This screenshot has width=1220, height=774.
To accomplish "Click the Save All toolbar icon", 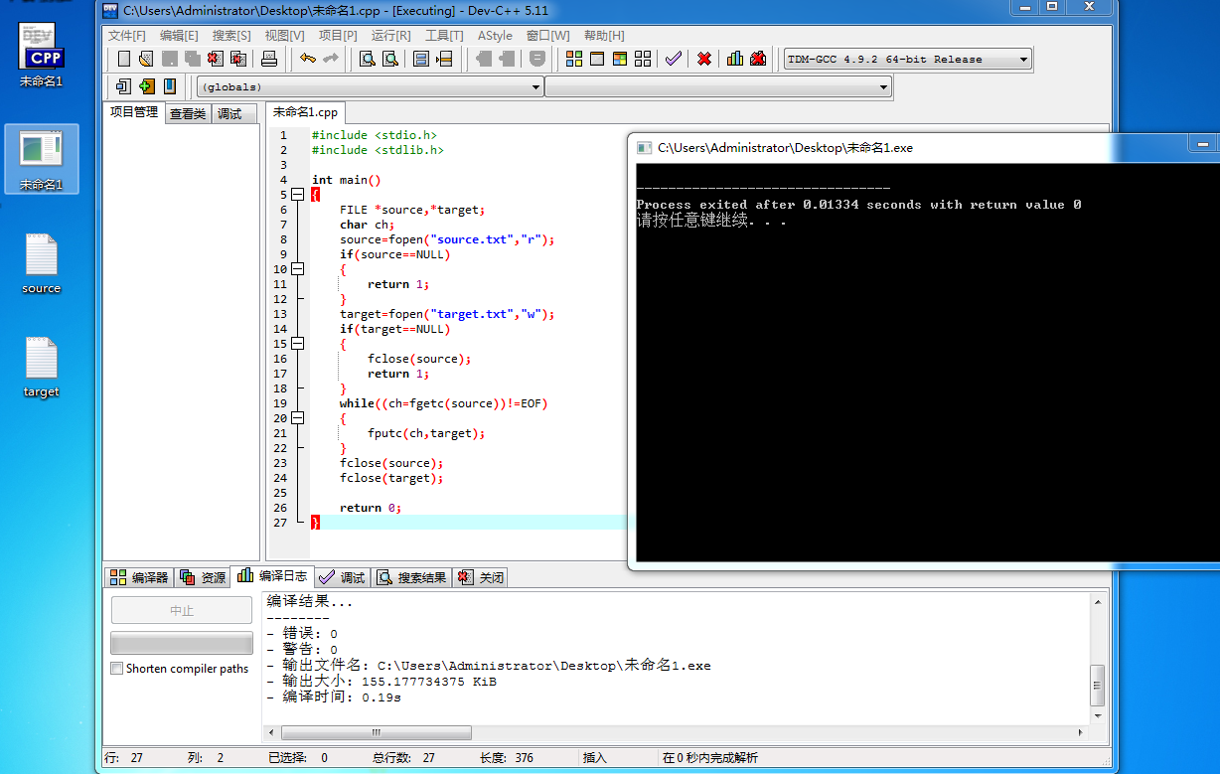I will [193, 59].
